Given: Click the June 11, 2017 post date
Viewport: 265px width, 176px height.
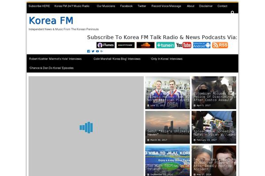Looking at the screenshot, I should (x=157, y=106).
